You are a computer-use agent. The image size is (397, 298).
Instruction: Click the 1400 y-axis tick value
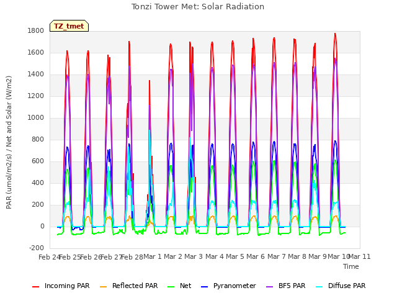click(x=36, y=74)
